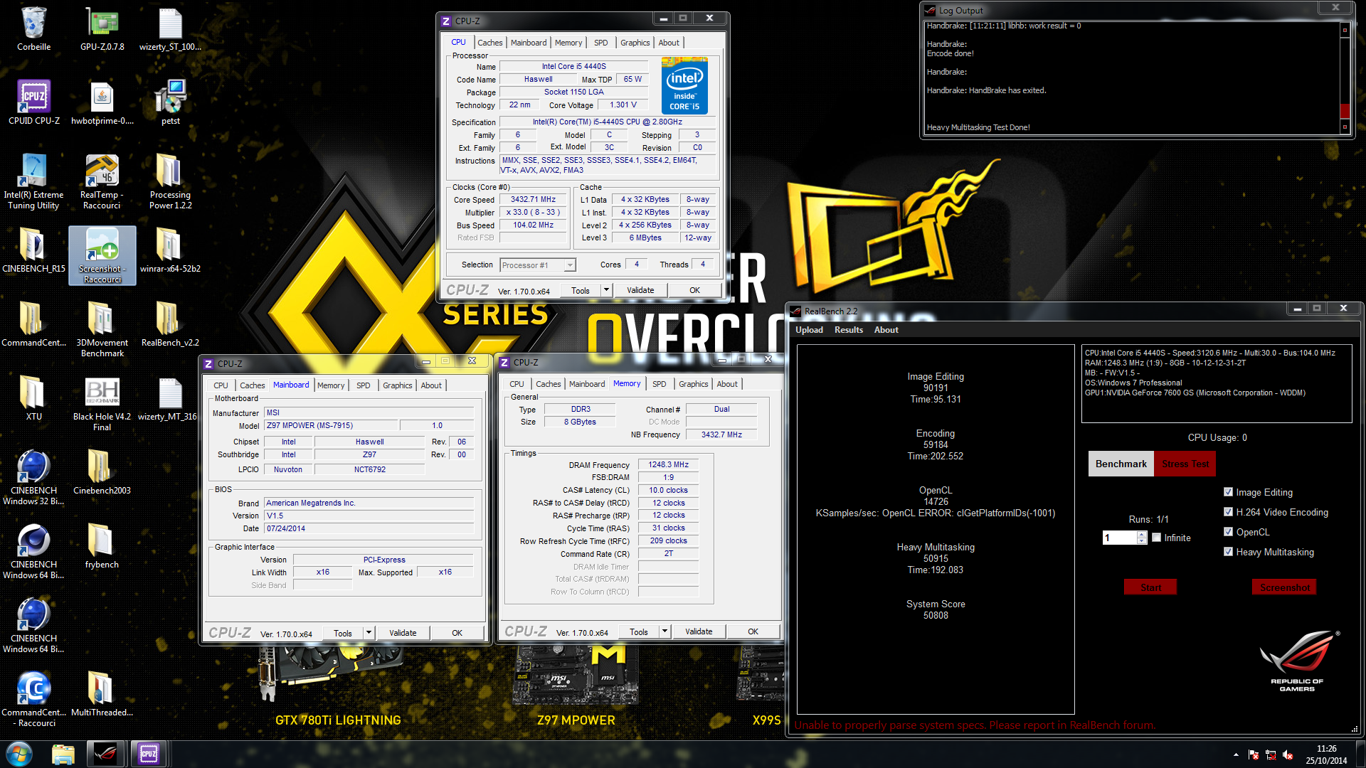The image size is (1366, 768).
Task: Launch CommandCenter Raccourci shortcut
Action: 33,699
